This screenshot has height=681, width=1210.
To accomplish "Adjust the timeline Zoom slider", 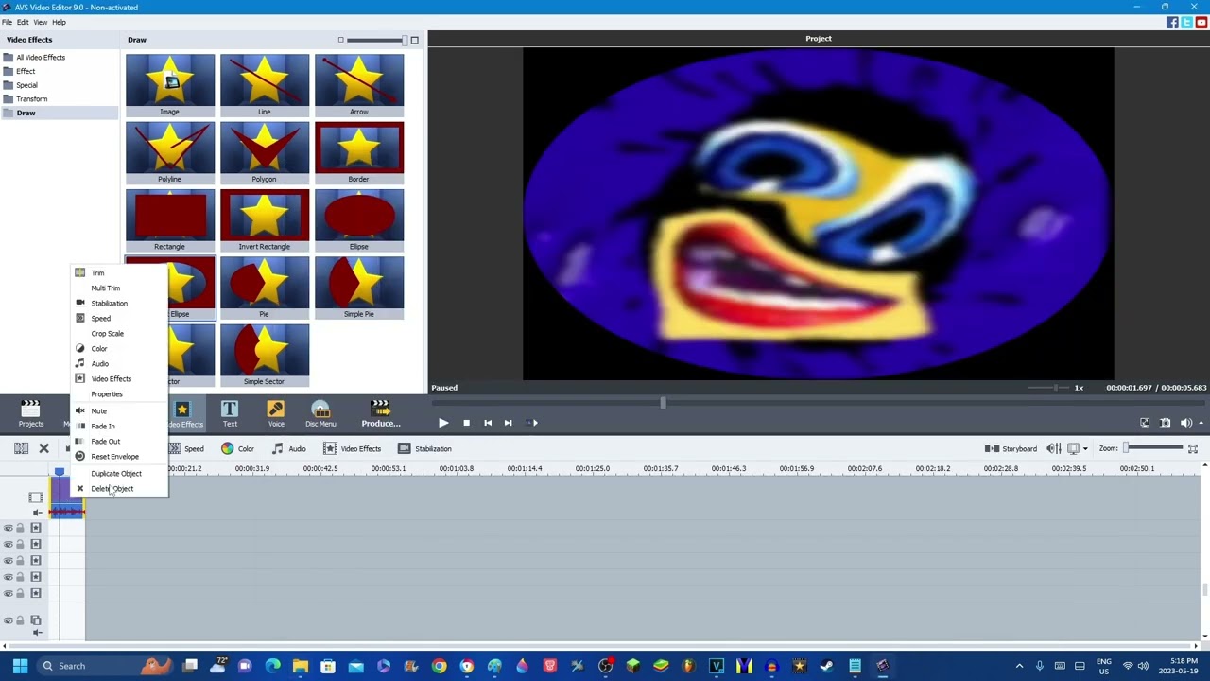I will tap(1153, 448).
